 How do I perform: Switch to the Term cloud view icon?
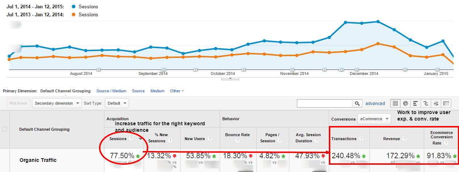coord(436,104)
